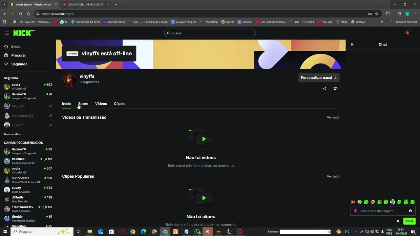
Task: Open bianquinha182 offline channel
Action: point(28,115)
